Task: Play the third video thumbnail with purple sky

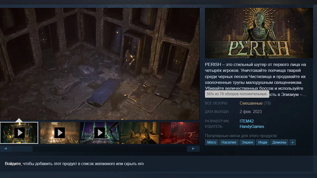Action: (x=100, y=133)
